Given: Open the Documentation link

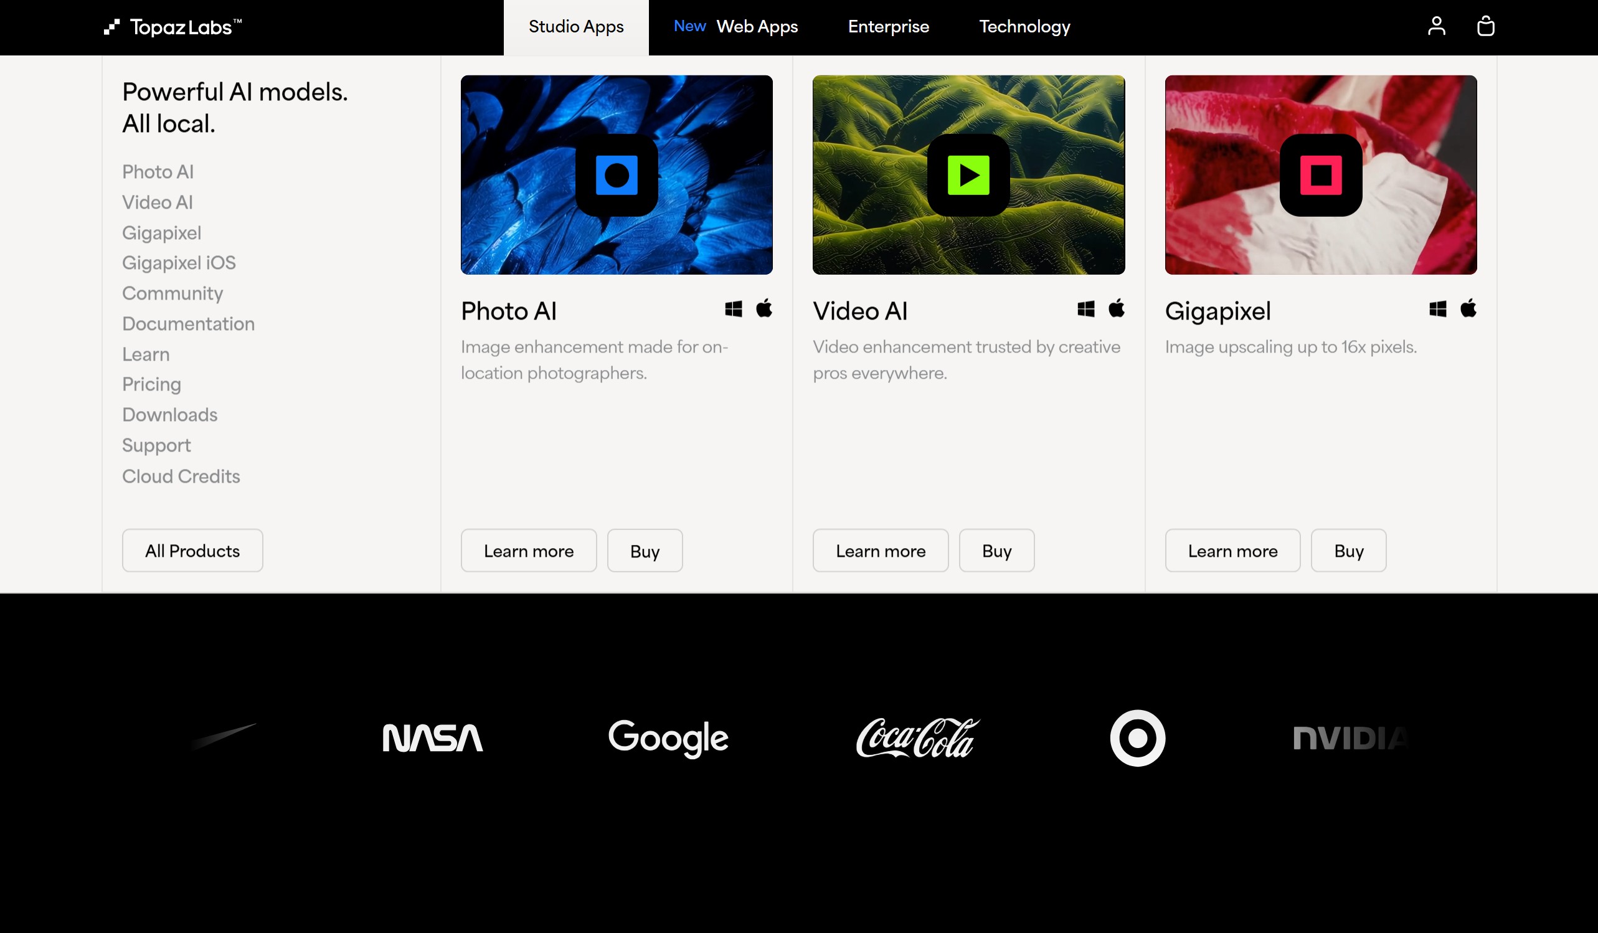Looking at the screenshot, I should click(x=188, y=323).
